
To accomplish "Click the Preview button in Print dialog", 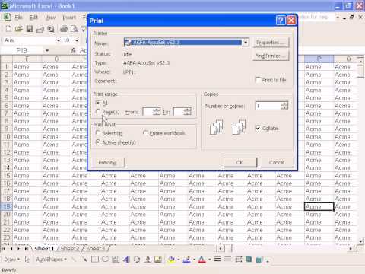I will click(107, 162).
